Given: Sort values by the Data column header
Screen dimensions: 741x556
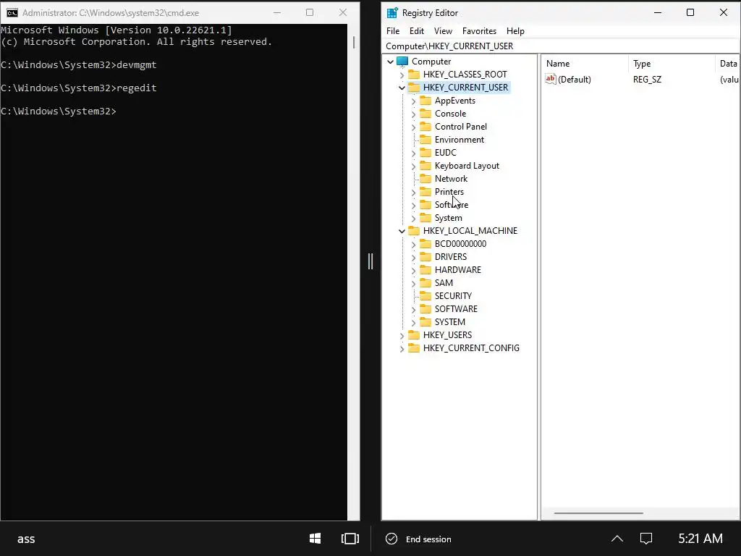Looking at the screenshot, I should coord(728,64).
